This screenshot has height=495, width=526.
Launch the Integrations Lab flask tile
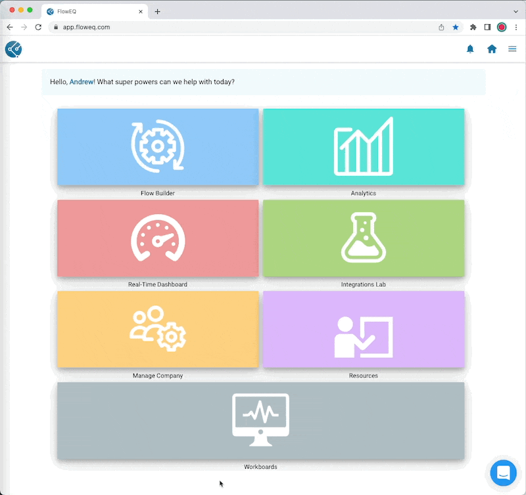pyautogui.click(x=363, y=238)
